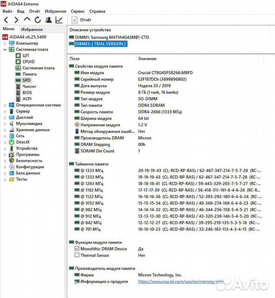Image resolution: width=275 pixels, height=298 pixels.
Task: Switch to the Меню tab
Action: click(8, 29)
